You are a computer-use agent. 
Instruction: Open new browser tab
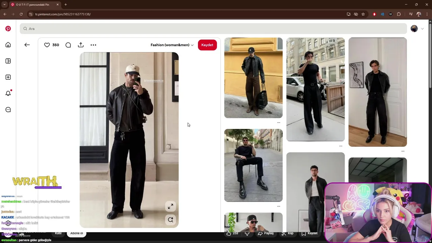point(66,5)
